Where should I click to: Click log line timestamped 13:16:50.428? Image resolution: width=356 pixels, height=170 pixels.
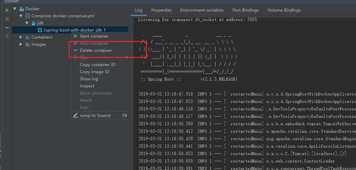[247, 139]
